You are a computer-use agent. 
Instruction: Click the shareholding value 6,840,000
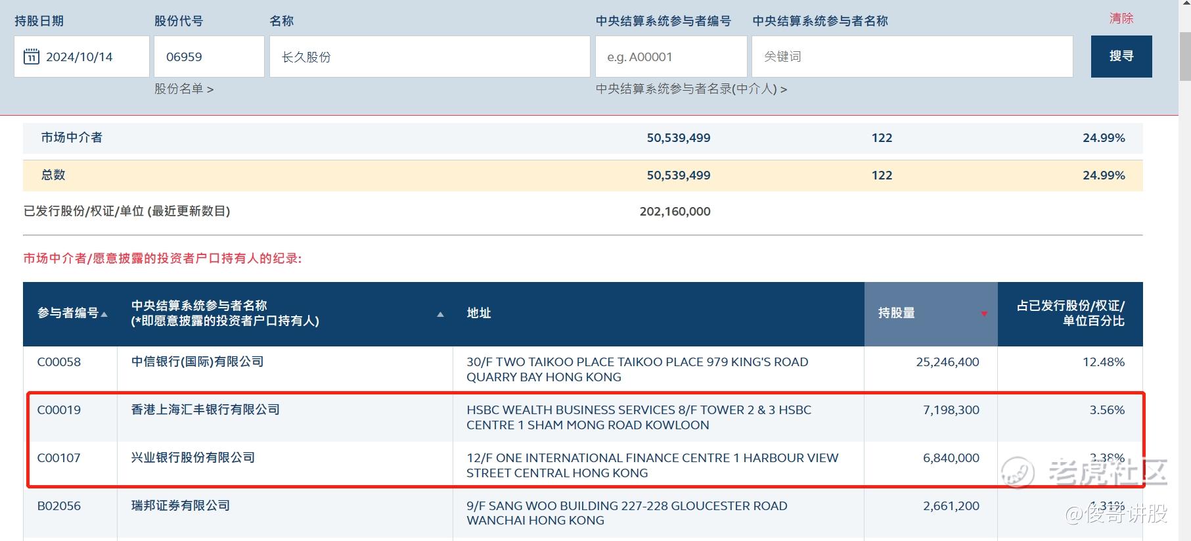click(x=951, y=458)
